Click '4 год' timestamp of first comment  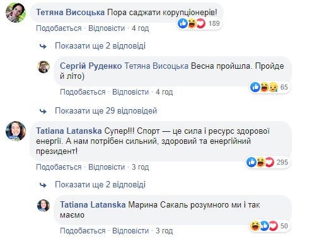140,28
